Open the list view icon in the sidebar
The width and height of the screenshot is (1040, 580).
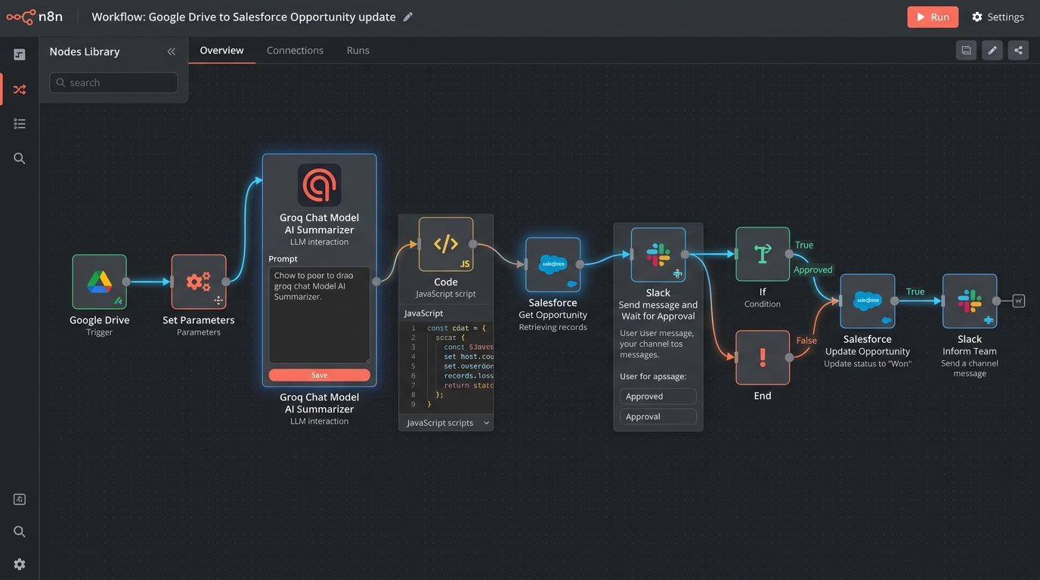click(x=20, y=124)
